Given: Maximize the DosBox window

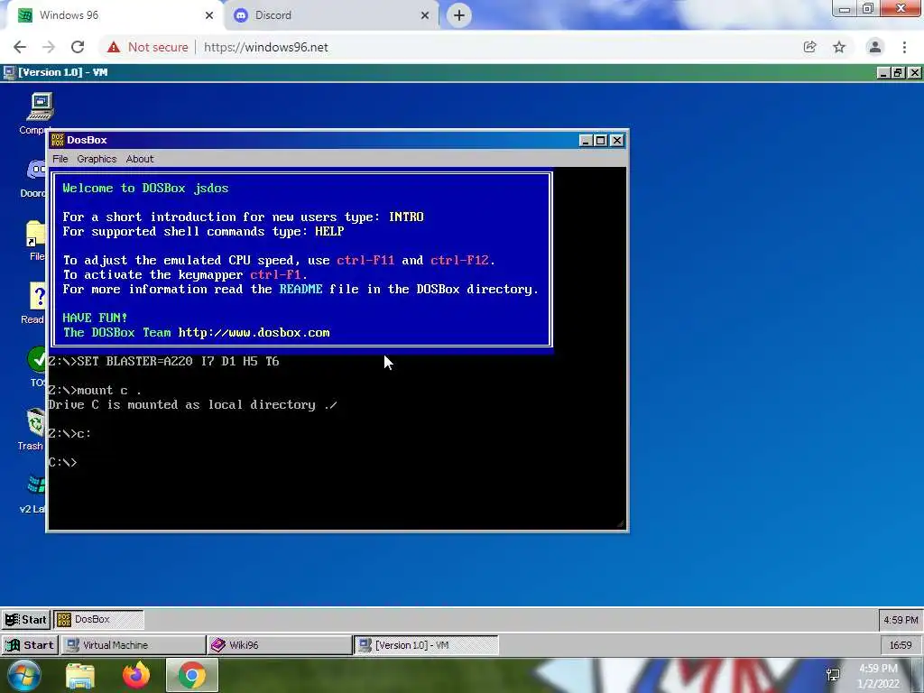Looking at the screenshot, I should 600,140.
